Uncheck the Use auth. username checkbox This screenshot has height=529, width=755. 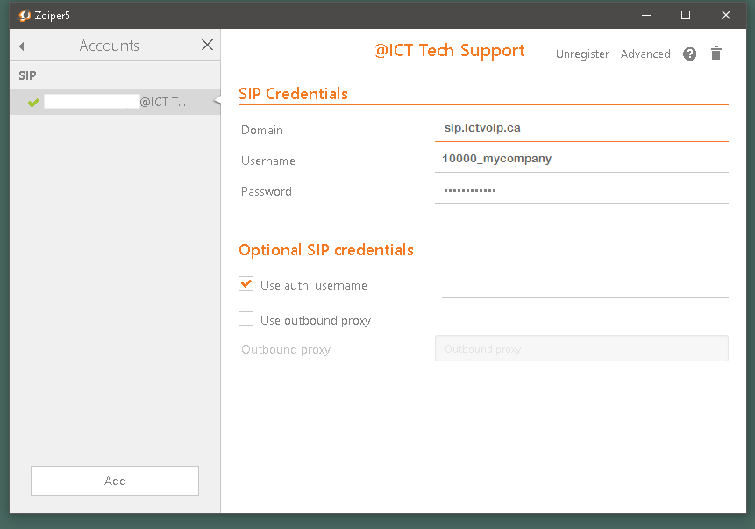[246, 284]
